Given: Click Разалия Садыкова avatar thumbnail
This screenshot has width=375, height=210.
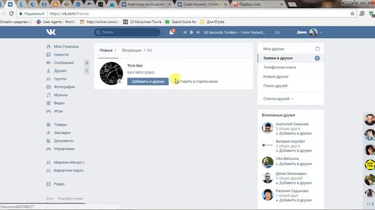Looking at the screenshot, I should point(268,195).
